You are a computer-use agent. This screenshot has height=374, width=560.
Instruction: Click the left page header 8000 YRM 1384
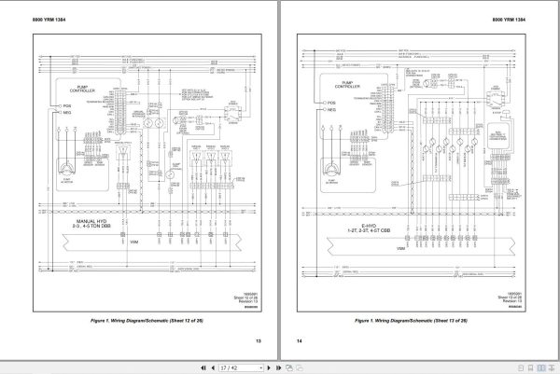click(49, 20)
